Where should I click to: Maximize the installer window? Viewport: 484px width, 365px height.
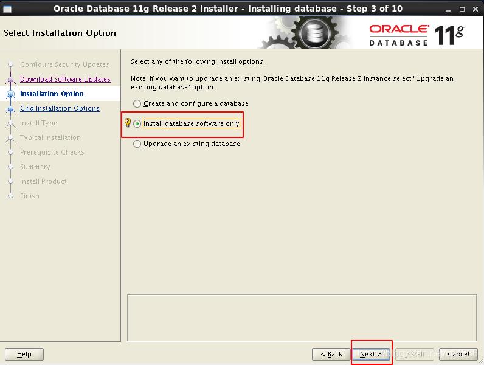click(462, 9)
